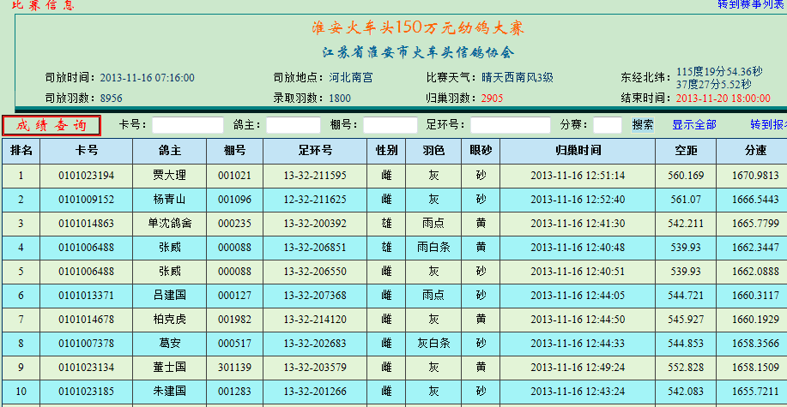Click the 卡号 table column header
The image size is (787, 407).
[x=86, y=151]
